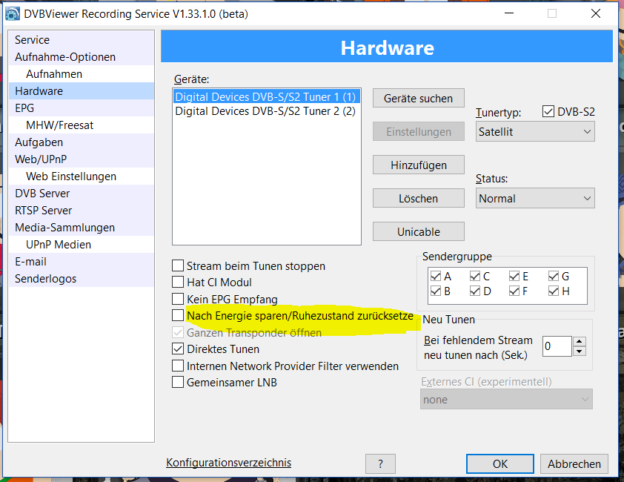Open the Senderlogos page

[x=82, y=279]
